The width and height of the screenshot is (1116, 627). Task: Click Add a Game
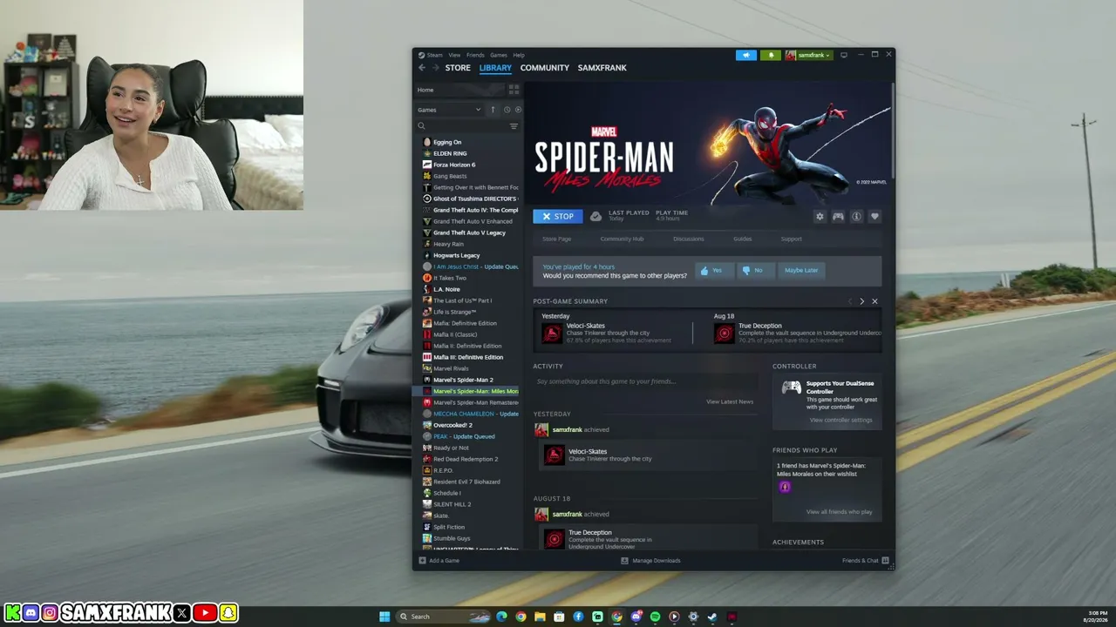tap(439, 561)
